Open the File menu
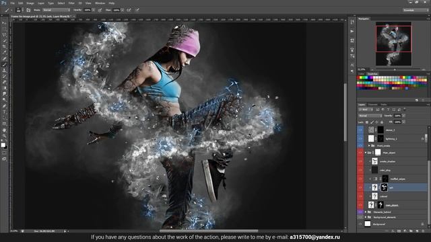The width and height of the screenshot is (431, 242). pos(12,3)
